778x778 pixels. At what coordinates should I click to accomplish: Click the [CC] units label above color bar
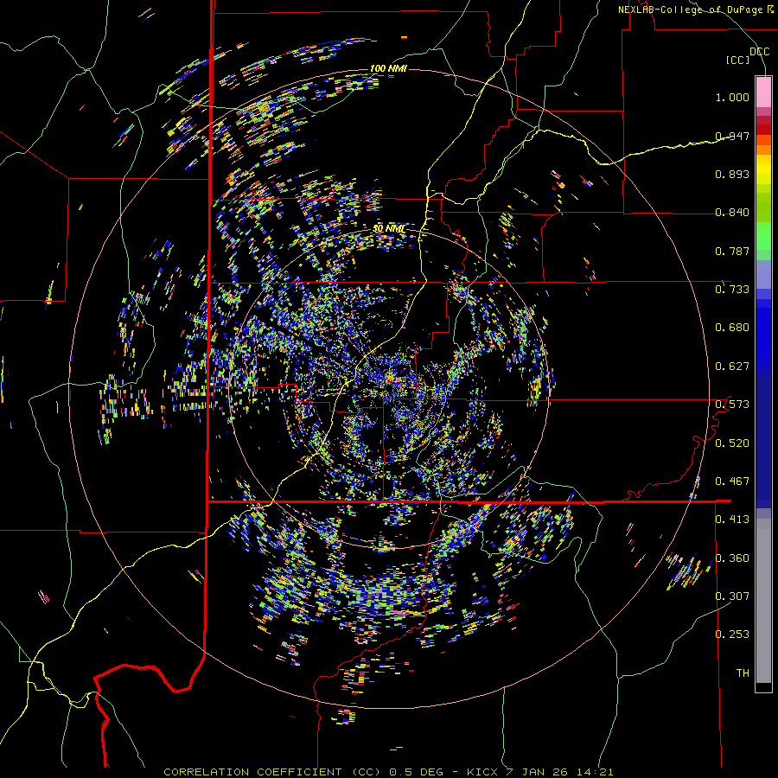[737, 60]
